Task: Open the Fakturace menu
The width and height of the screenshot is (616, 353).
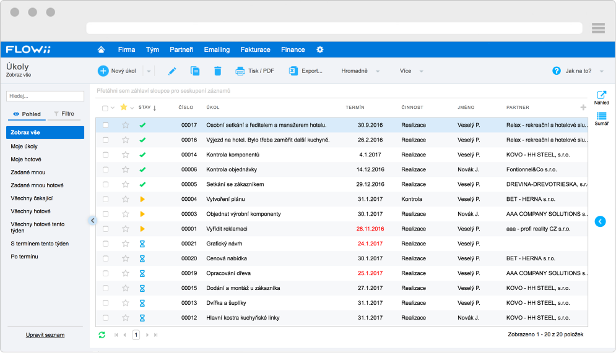Action: (x=255, y=49)
